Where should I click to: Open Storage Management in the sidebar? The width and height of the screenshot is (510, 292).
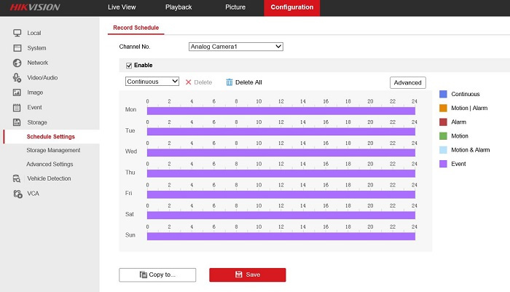click(x=53, y=150)
